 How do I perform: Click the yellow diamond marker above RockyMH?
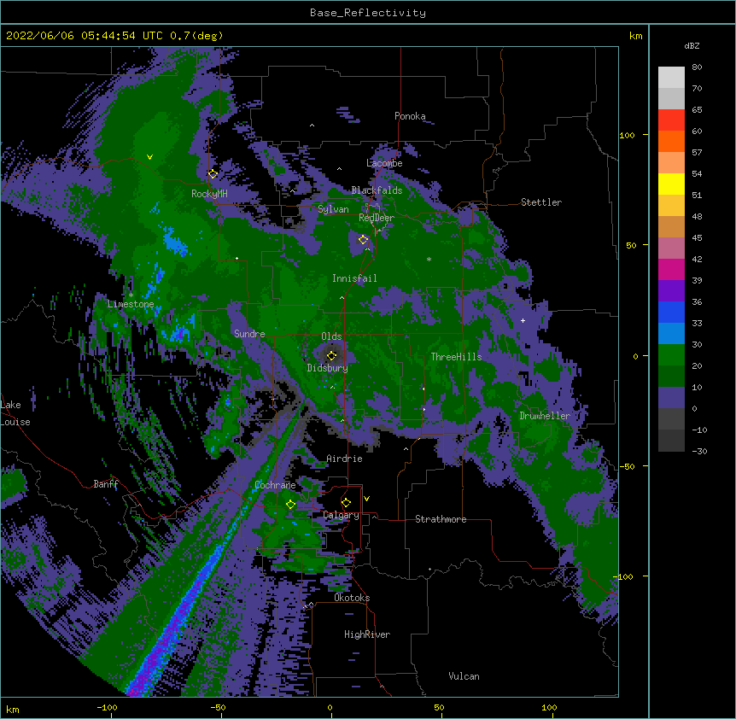coord(213,174)
